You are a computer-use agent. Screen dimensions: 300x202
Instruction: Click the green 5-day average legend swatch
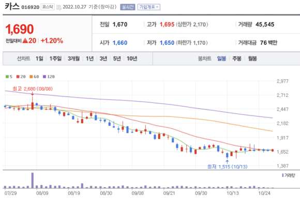point(7,77)
